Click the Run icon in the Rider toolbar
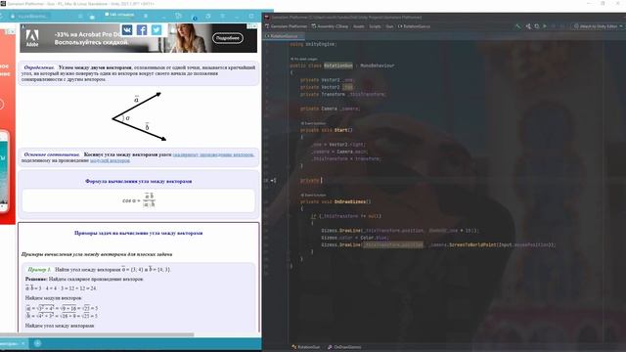This screenshot has width=626, height=352. tap(545, 26)
